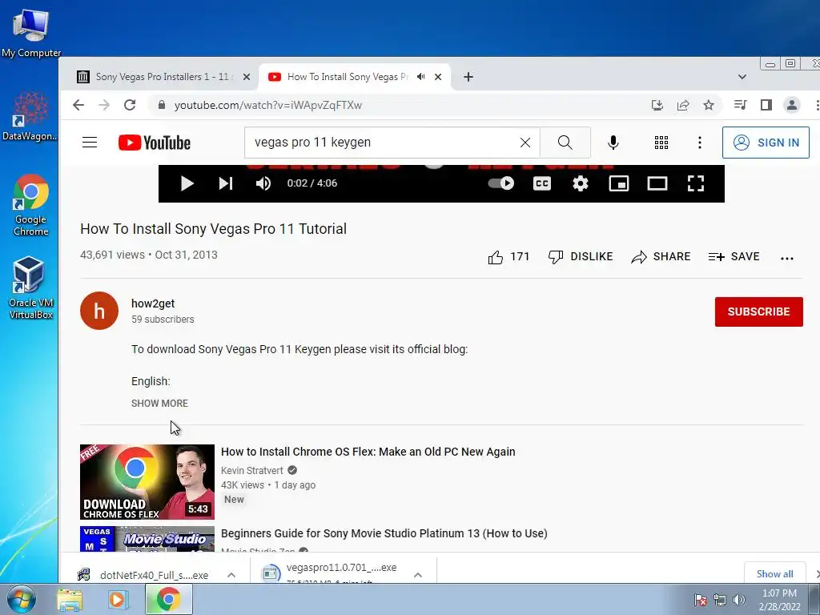Image resolution: width=820 pixels, height=615 pixels.
Task: Open the how2get channel name link
Action: 153,303
